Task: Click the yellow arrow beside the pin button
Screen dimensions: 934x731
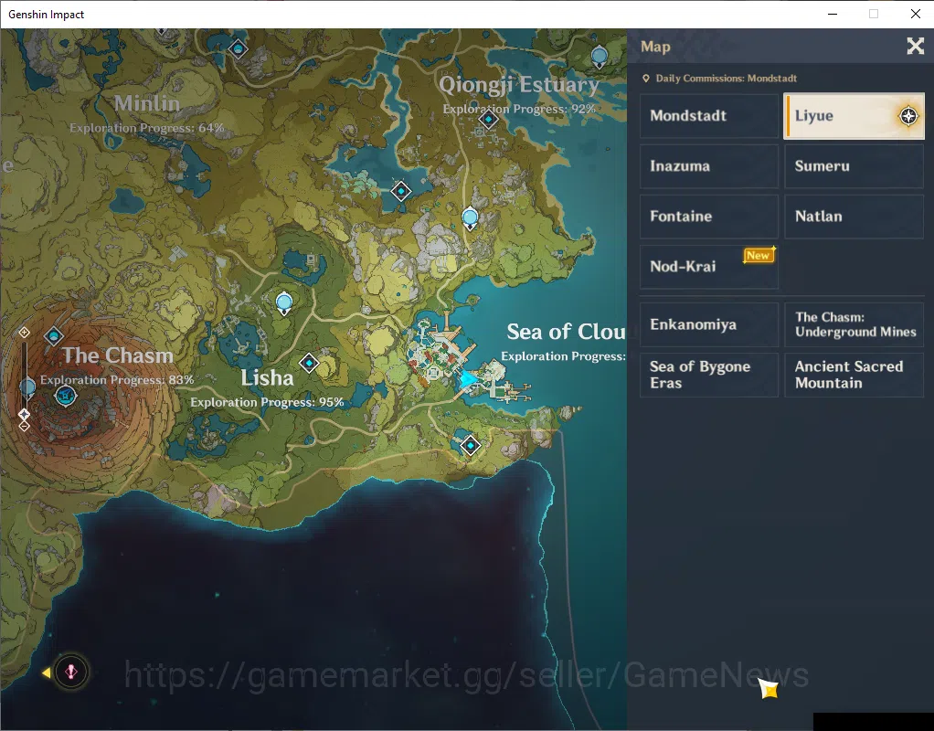Action: (46, 673)
